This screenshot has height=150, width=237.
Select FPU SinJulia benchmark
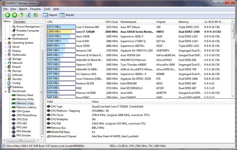coord(23,135)
